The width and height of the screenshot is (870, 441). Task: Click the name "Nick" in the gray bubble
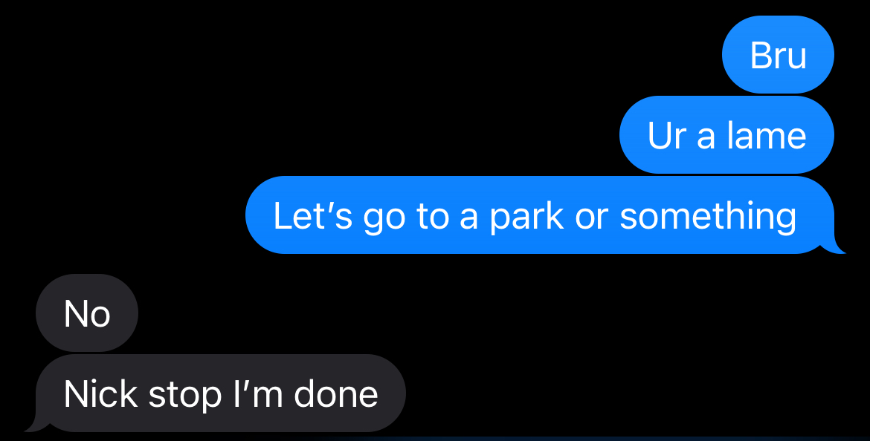click(x=100, y=393)
